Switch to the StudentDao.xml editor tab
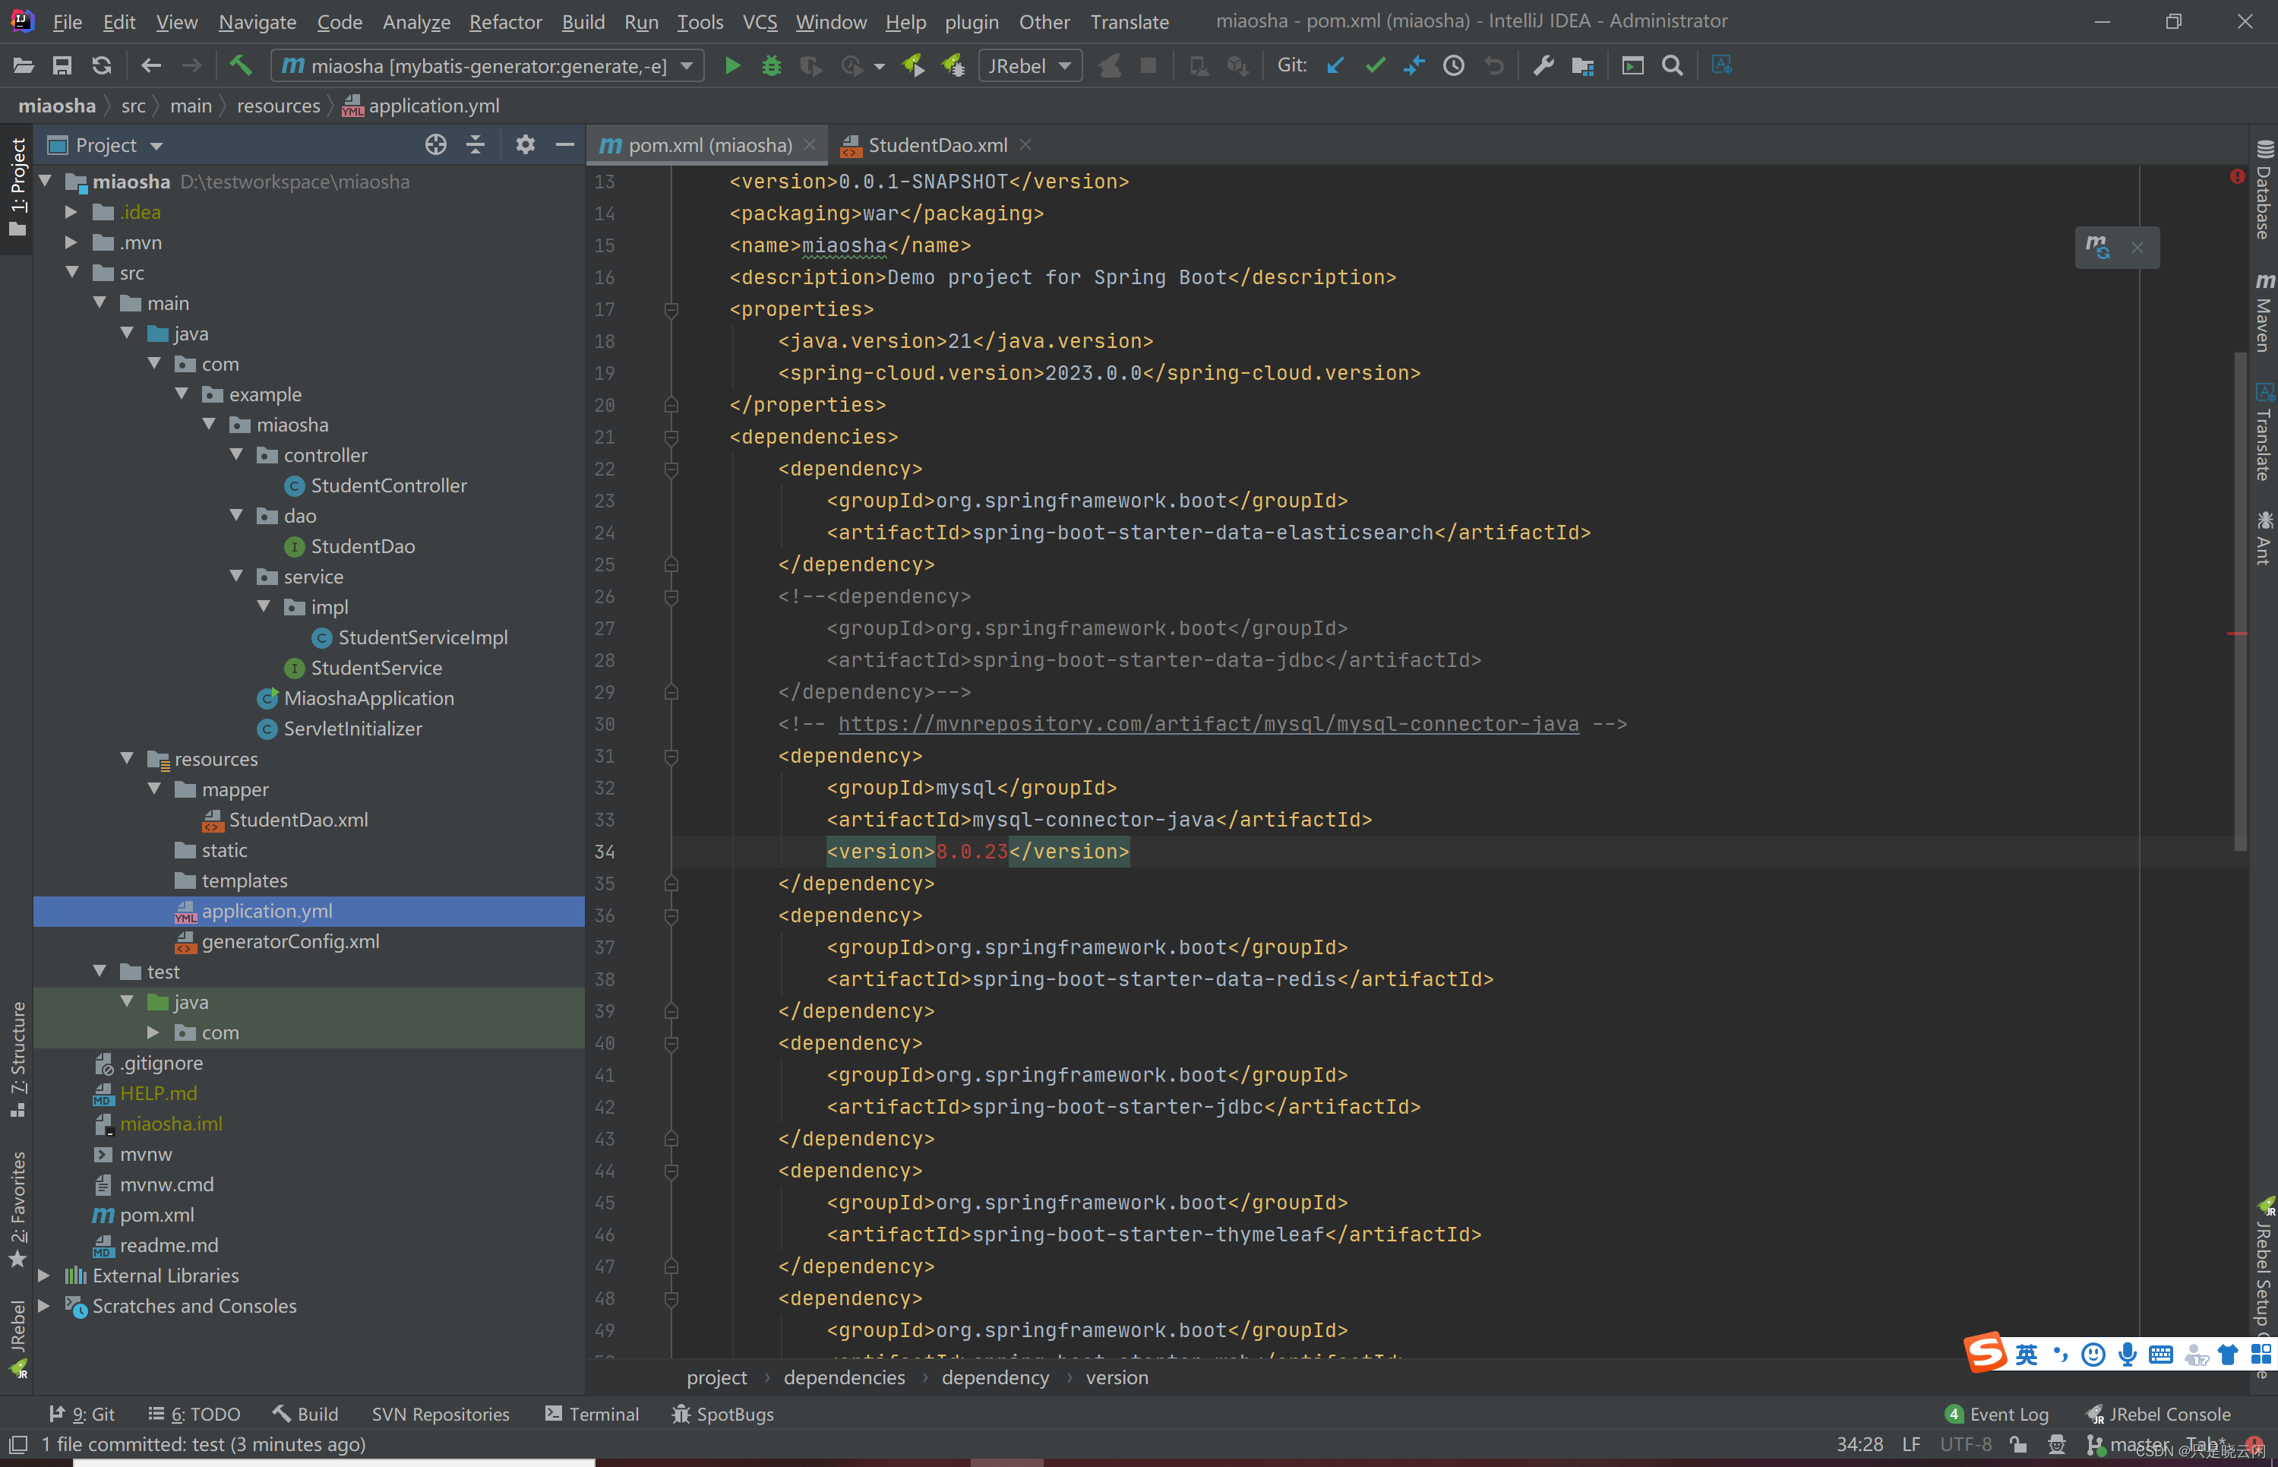This screenshot has height=1467, width=2278. click(936, 145)
